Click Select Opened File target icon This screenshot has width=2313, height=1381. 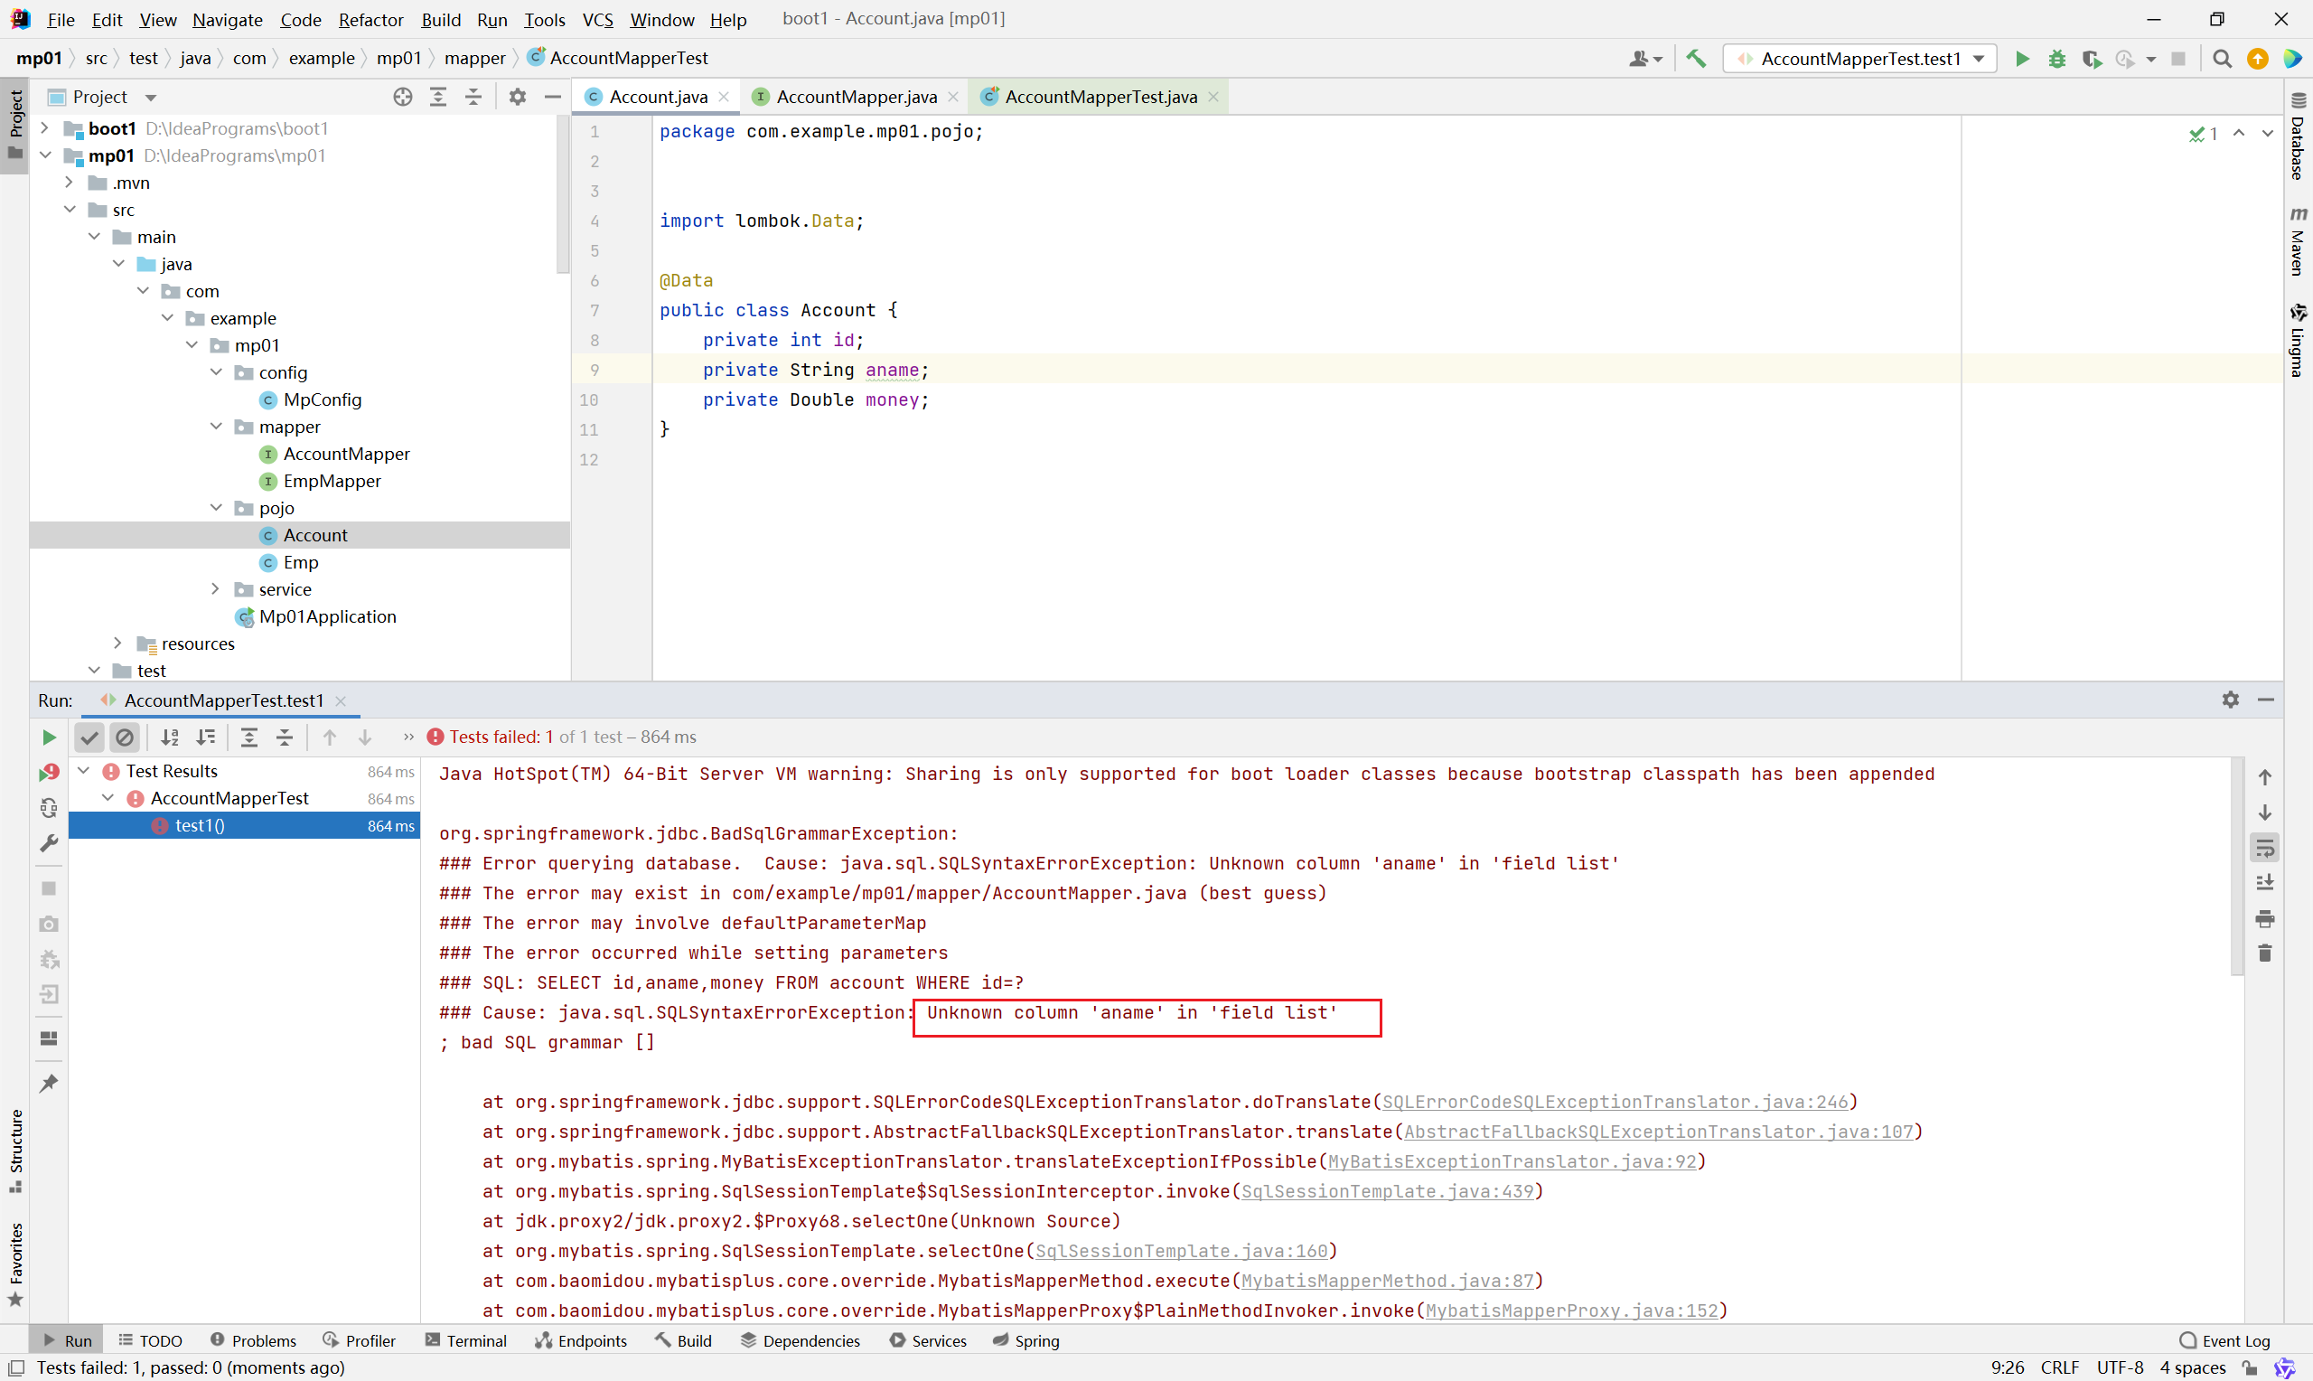tap(402, 97)
